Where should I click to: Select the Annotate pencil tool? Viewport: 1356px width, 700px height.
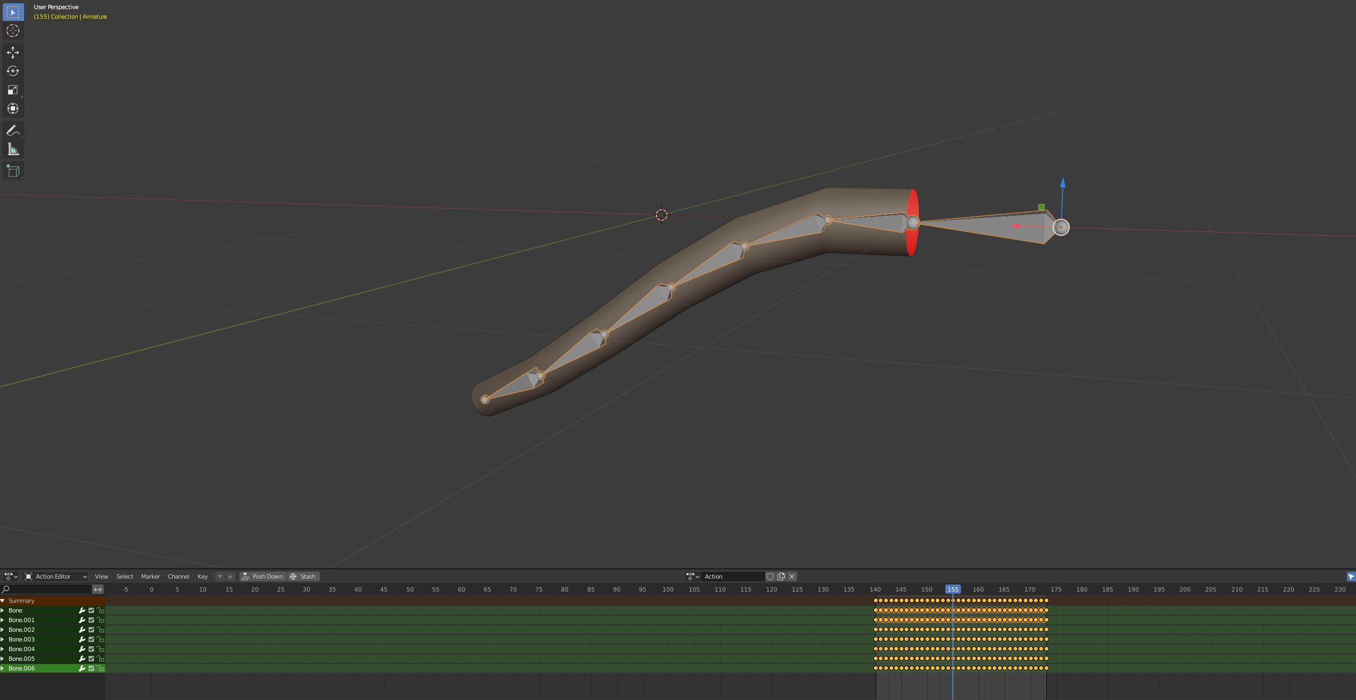pos(13,130)
